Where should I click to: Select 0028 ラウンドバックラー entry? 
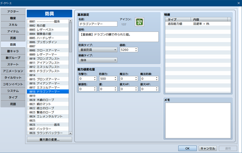point(48,133)
